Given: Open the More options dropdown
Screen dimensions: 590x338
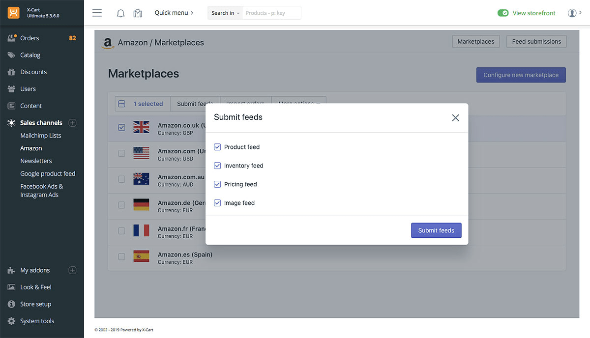Looking at the screenshot, I should point(299,104).
